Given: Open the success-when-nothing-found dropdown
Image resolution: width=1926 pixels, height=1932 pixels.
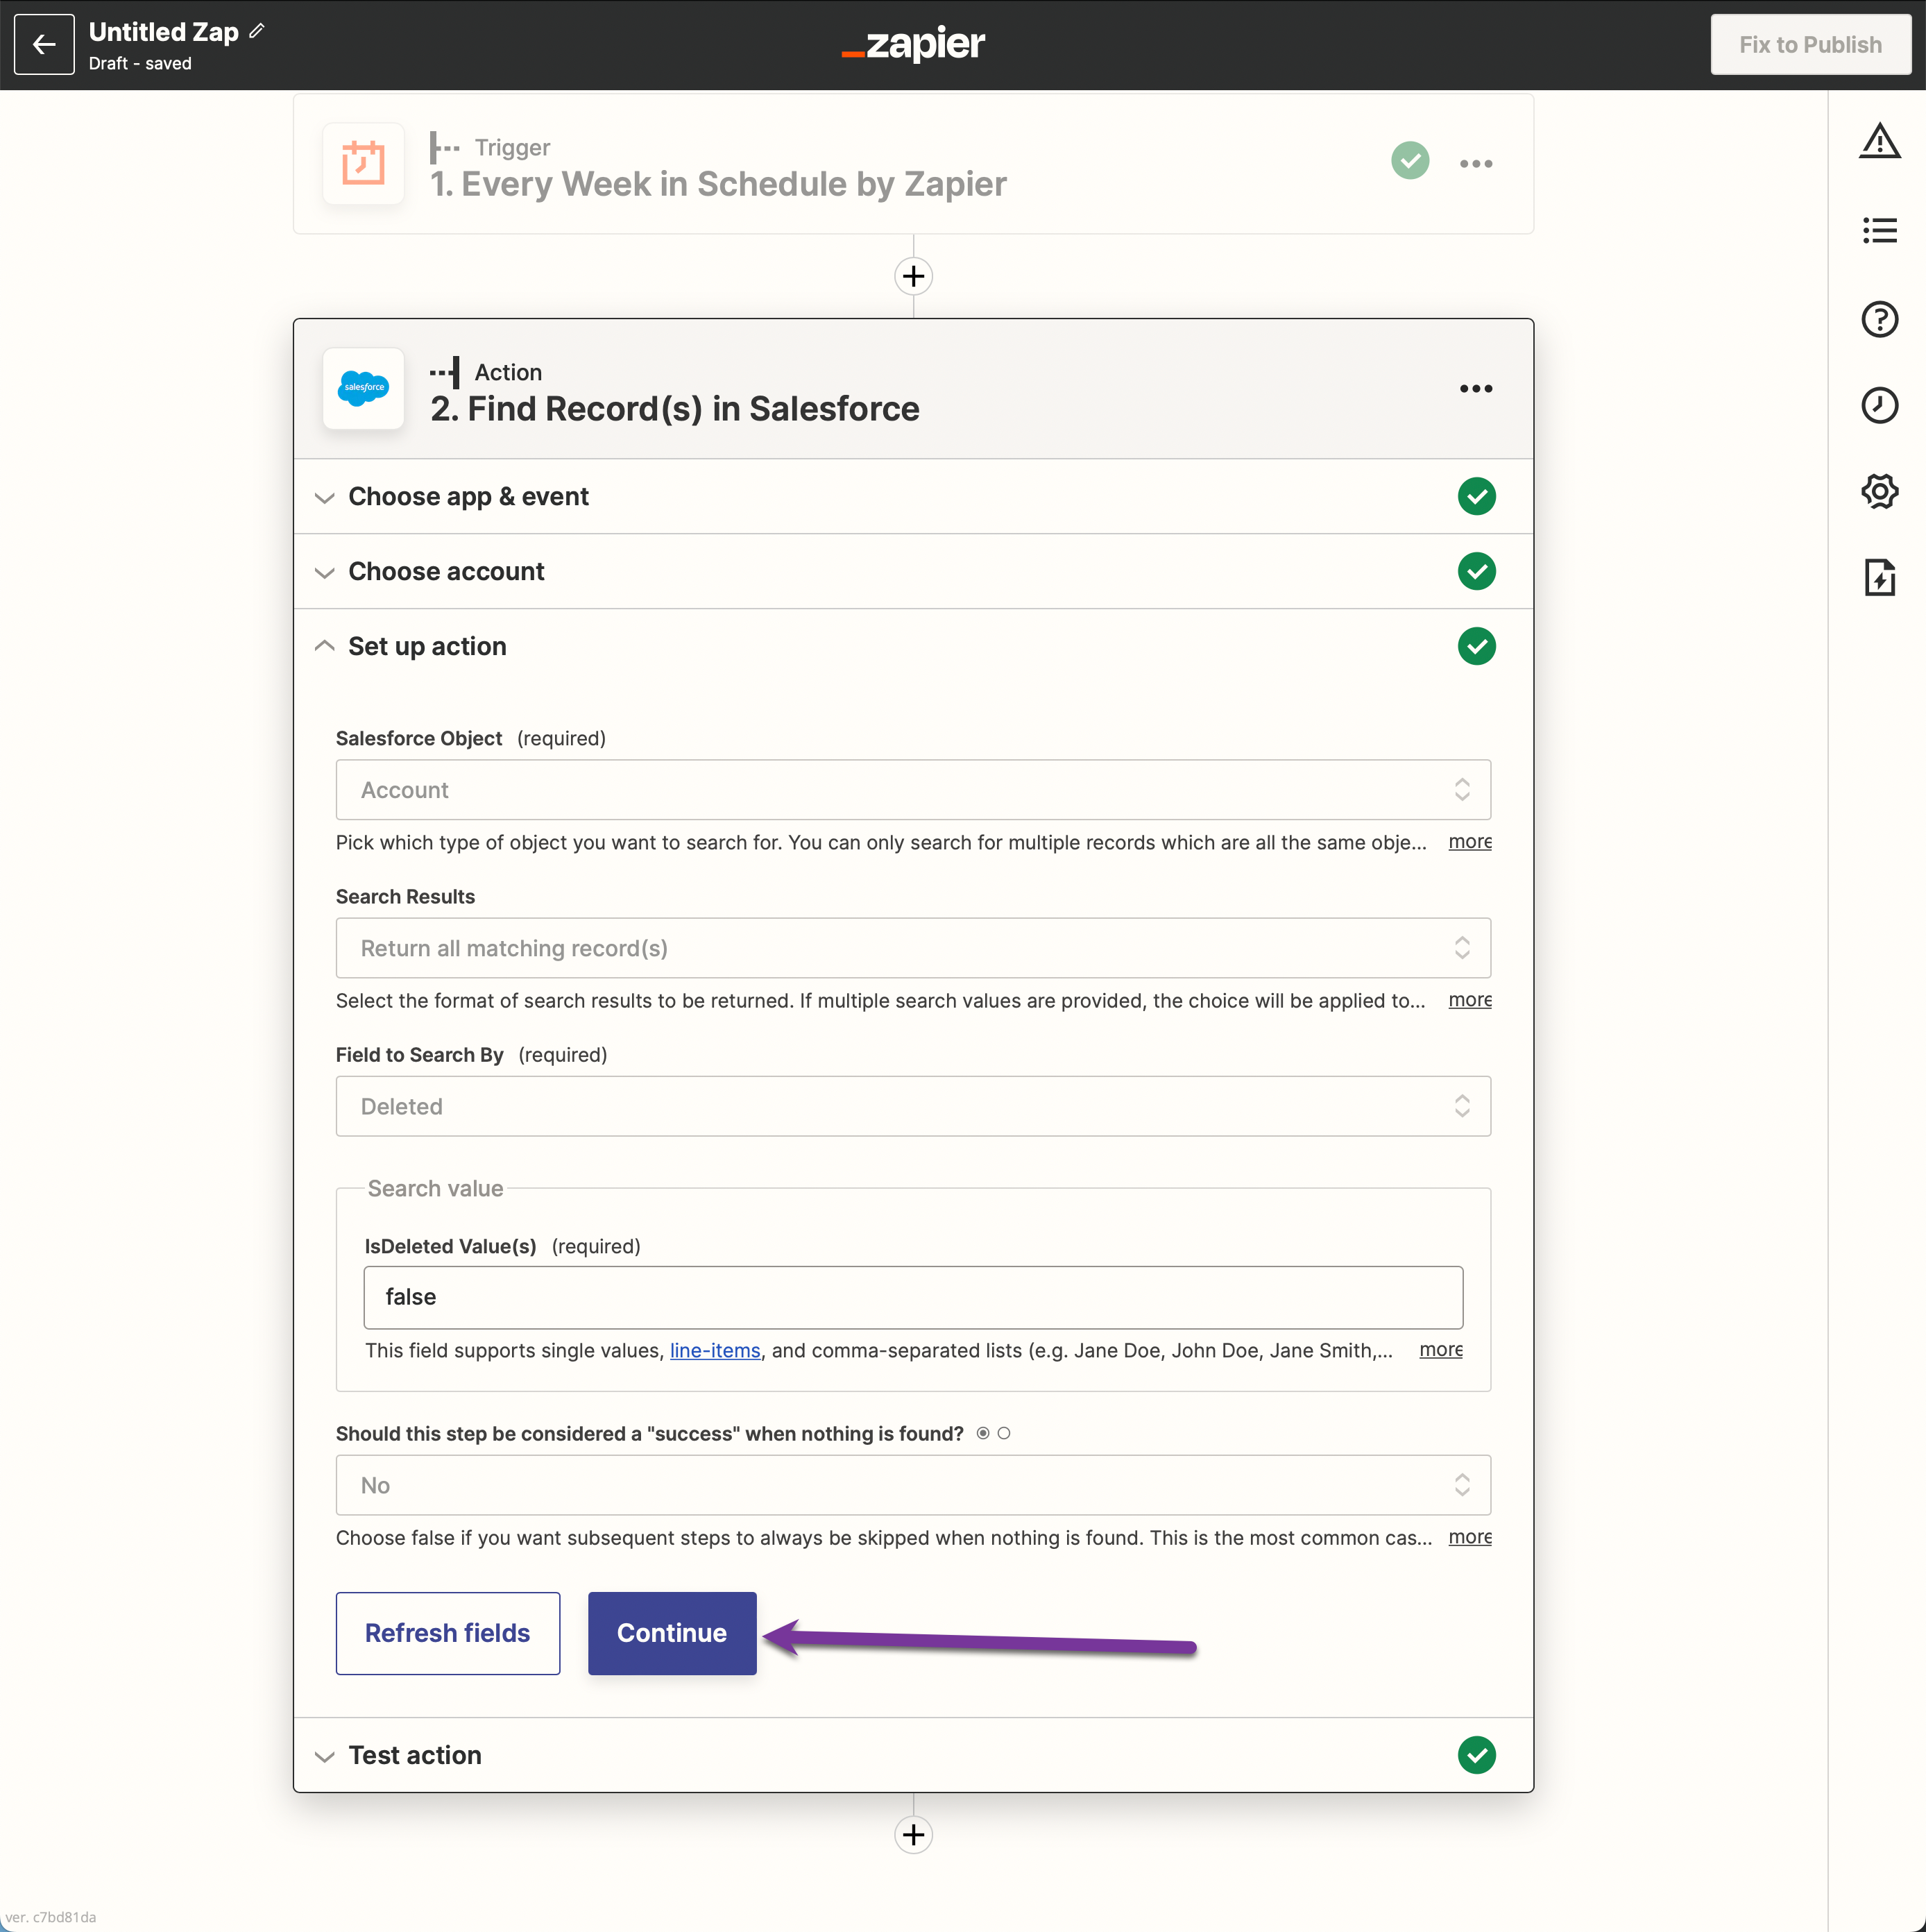Looking at the screenshot, I should pyautogui.click(x=913, y=1485).
